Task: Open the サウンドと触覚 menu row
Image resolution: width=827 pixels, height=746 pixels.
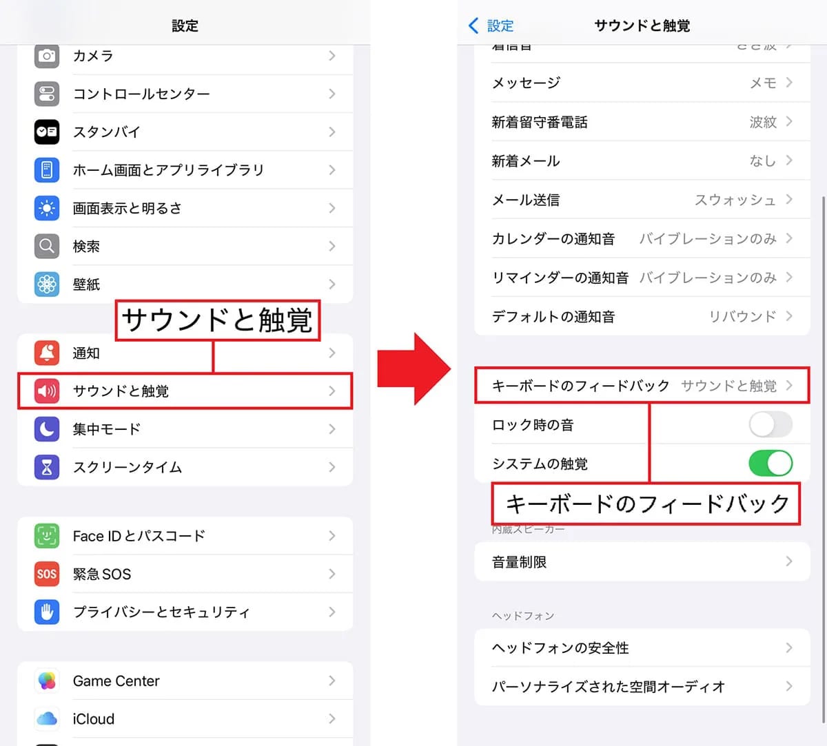Action: tap(185, 391)
